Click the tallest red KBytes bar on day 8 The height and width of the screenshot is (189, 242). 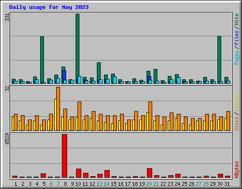pos(64,156)
